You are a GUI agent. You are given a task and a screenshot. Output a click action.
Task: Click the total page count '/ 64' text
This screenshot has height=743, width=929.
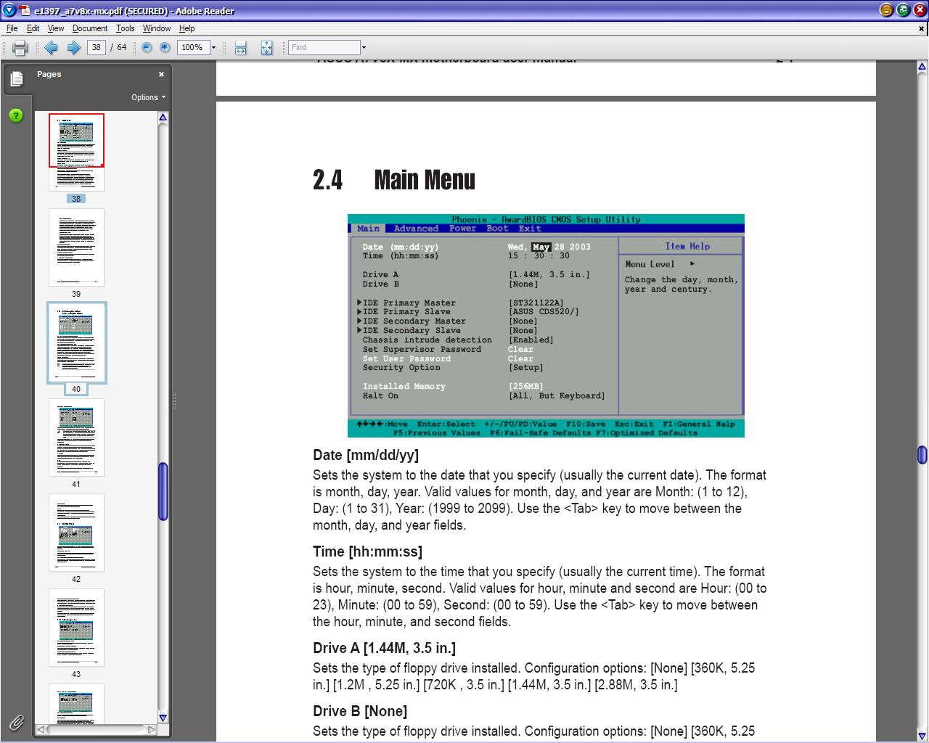119,47
